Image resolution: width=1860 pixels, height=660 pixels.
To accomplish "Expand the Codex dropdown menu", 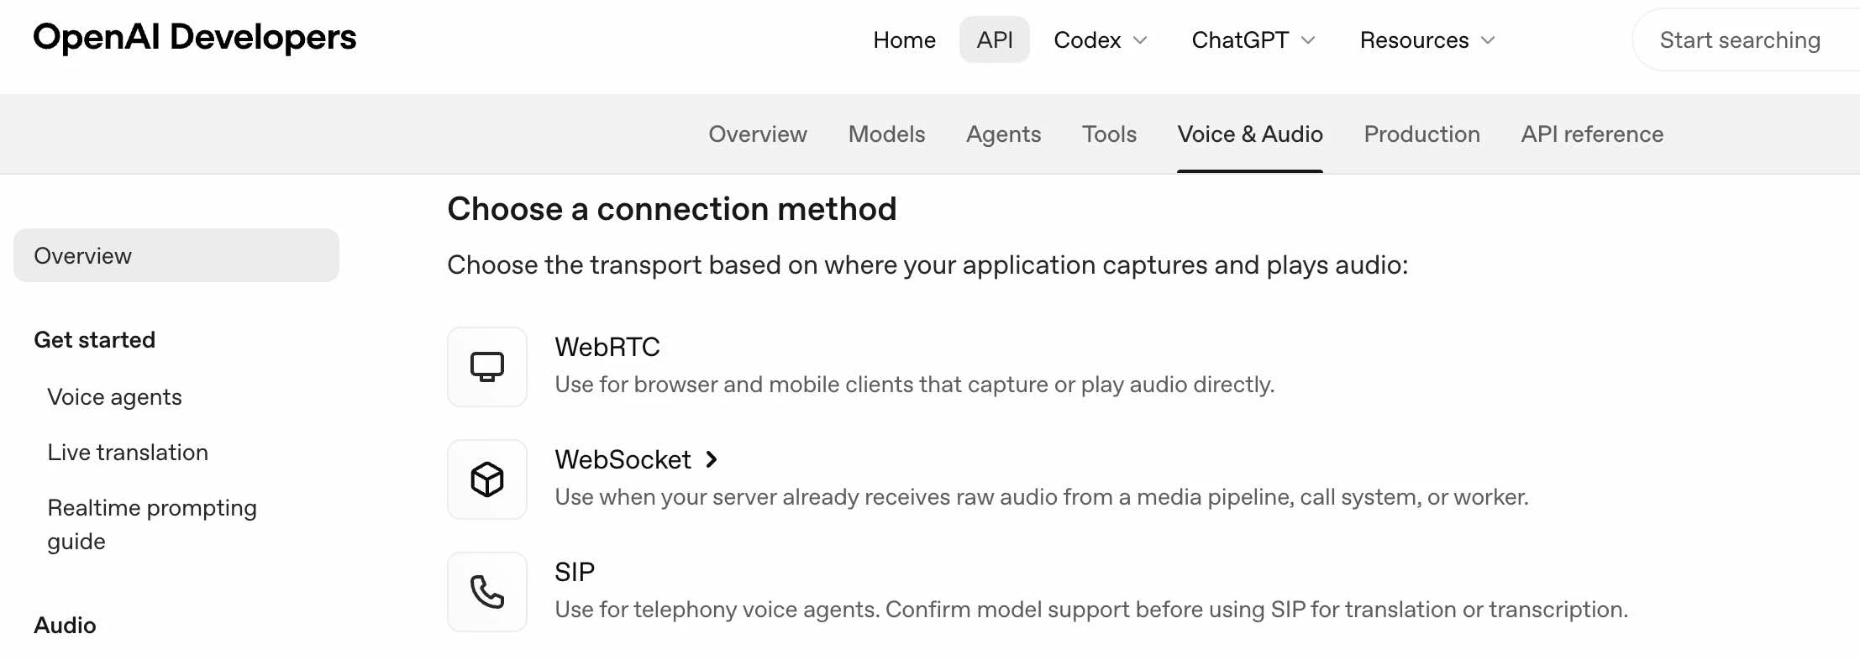I will [x=1101, y=40].
